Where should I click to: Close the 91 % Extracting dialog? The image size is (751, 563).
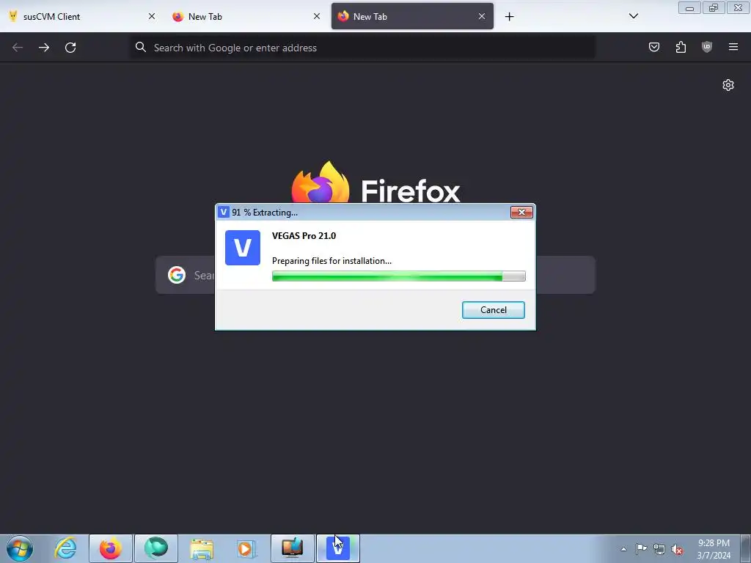[521, 212]
